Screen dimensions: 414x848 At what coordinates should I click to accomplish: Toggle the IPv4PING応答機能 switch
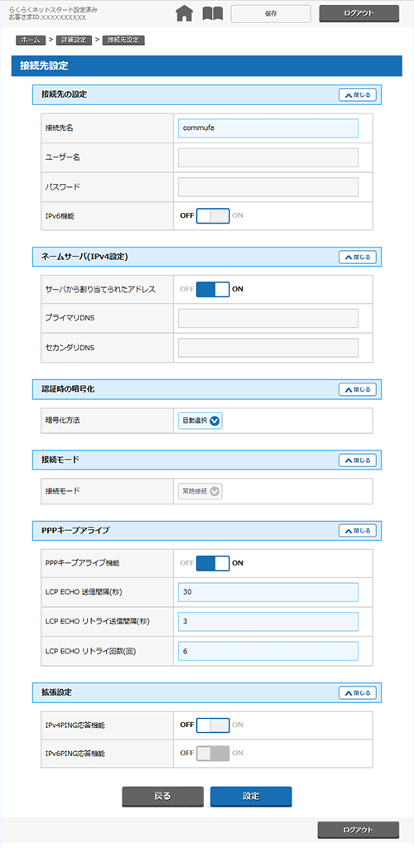[213, 725]
